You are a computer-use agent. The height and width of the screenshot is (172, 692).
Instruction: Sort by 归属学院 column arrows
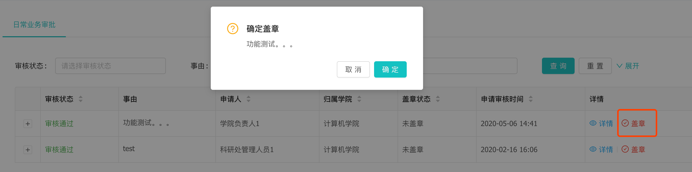click(359, 99)
